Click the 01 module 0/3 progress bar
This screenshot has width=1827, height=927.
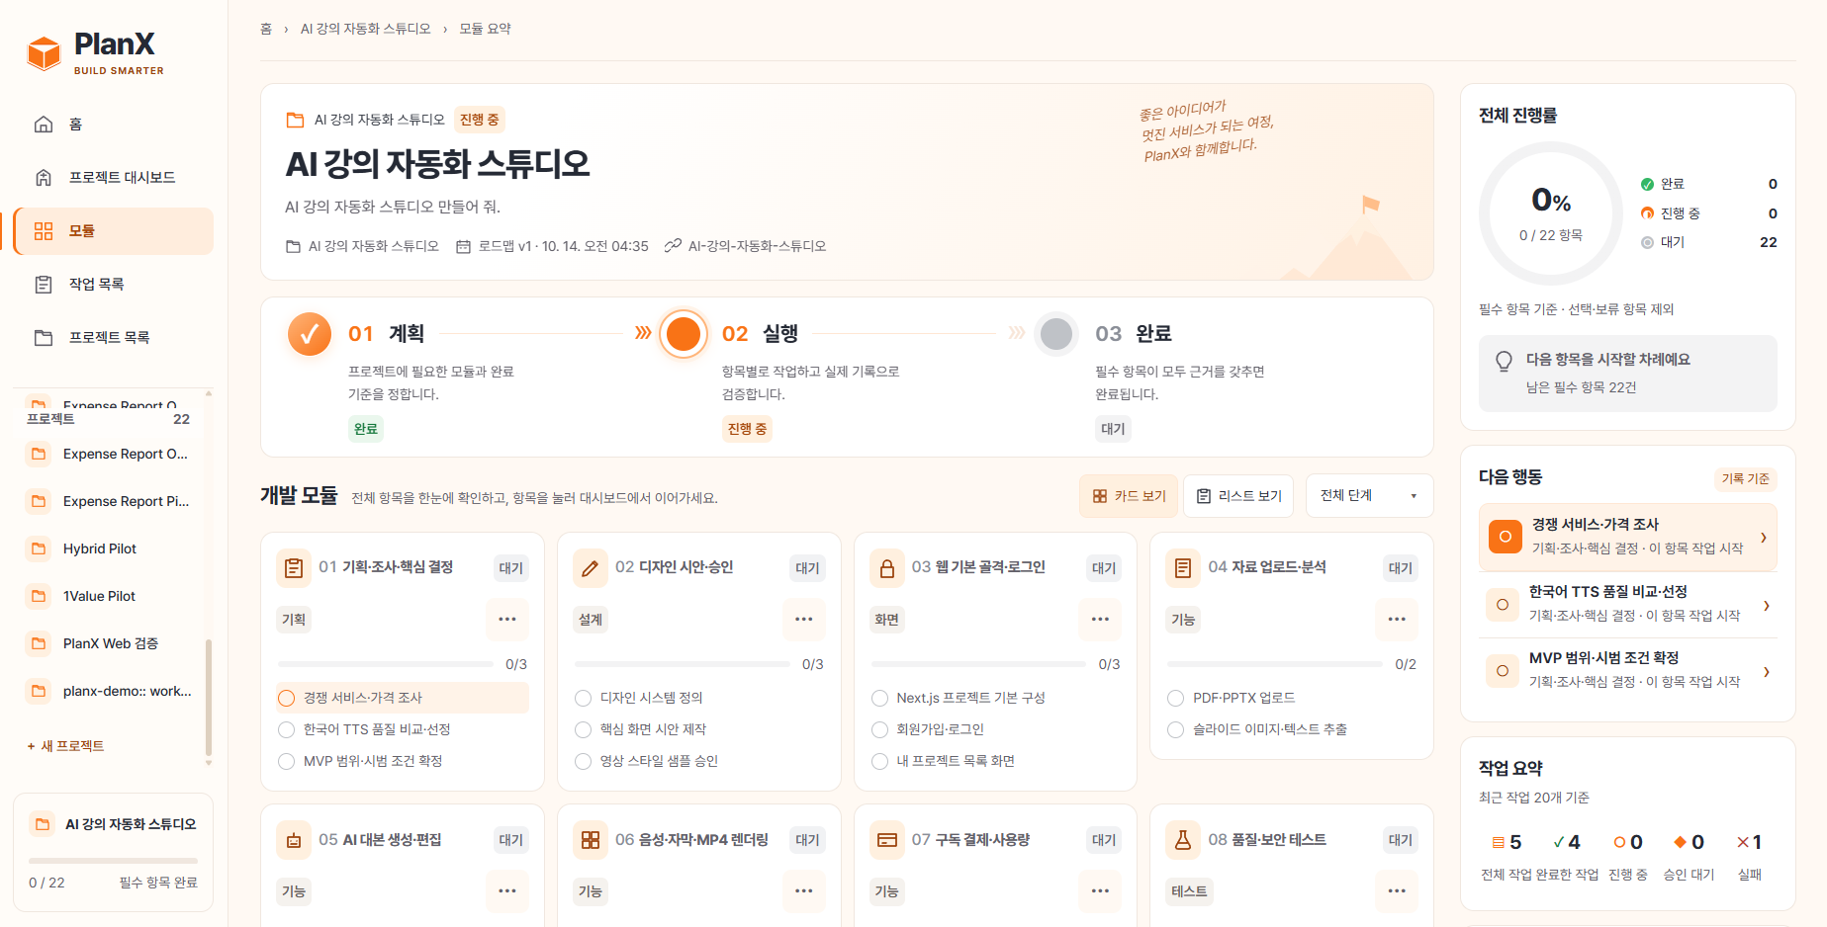(x=386, y=664)
